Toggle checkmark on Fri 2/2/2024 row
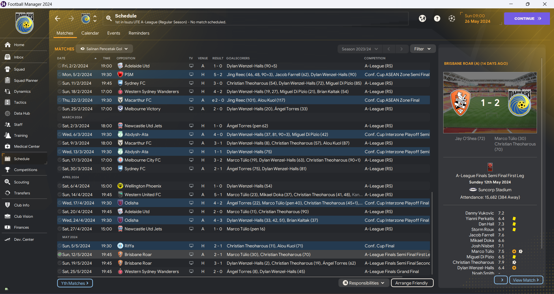This screenshot has width=554, height=294. [x=60, y=66]
